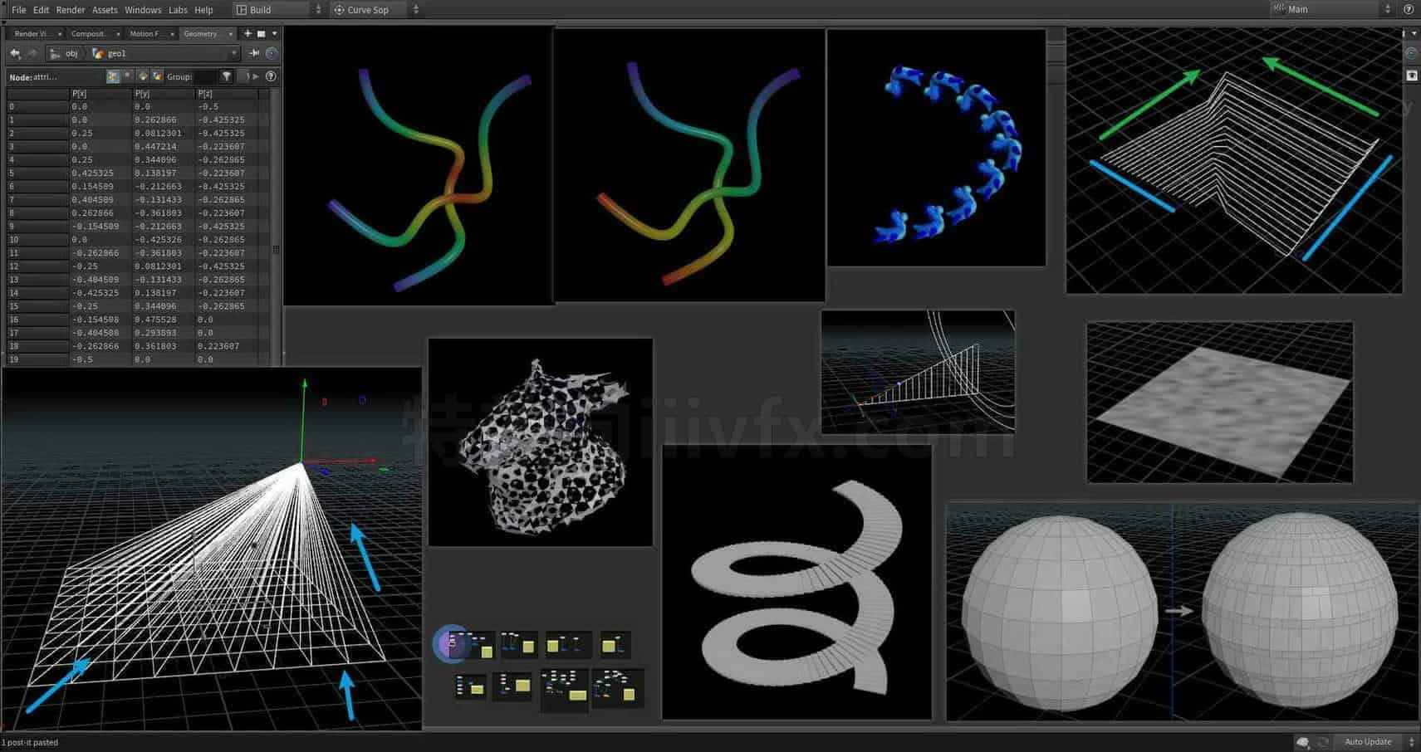
Task: Maximize the pane with the square icon
Action: (x=261, y=34)
